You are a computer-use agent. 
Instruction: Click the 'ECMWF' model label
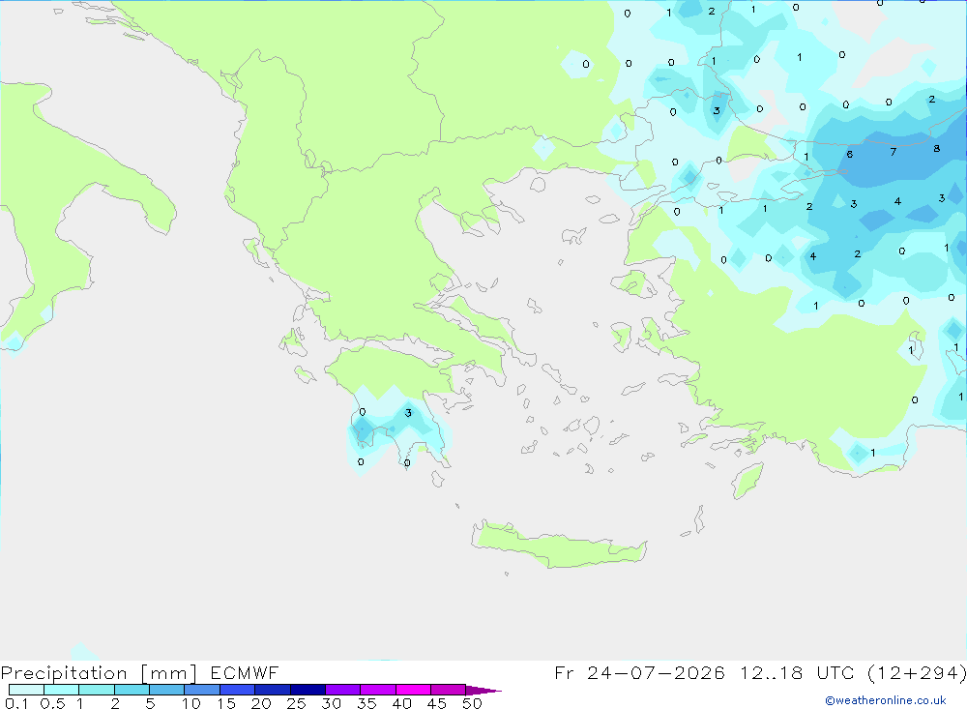pyautogui.click(x=245, y=672)
